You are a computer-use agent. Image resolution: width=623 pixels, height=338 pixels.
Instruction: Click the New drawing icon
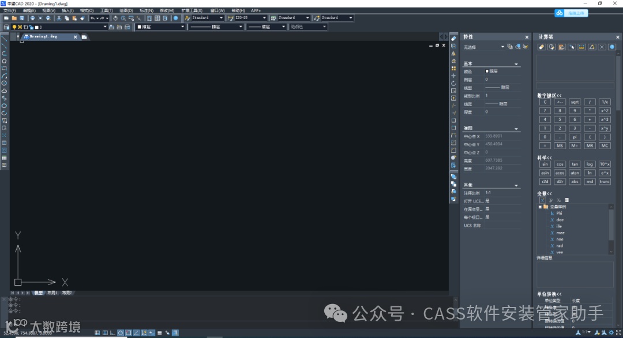point(6,18)
